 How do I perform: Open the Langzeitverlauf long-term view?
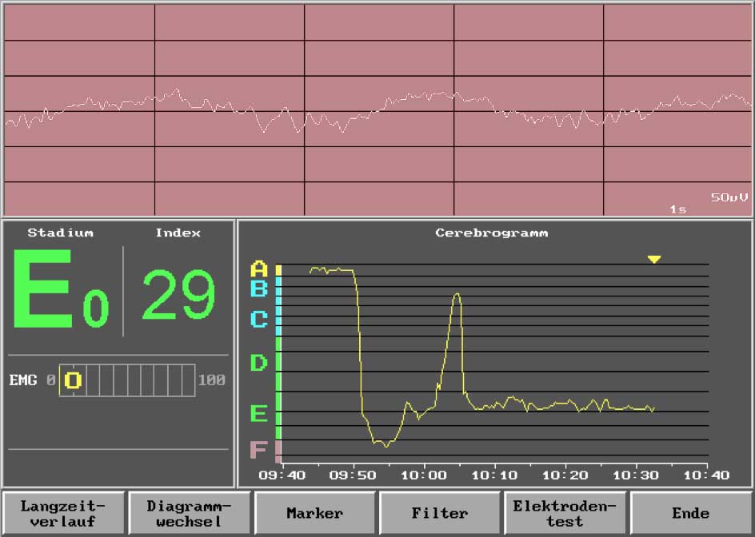pos(63,513)
